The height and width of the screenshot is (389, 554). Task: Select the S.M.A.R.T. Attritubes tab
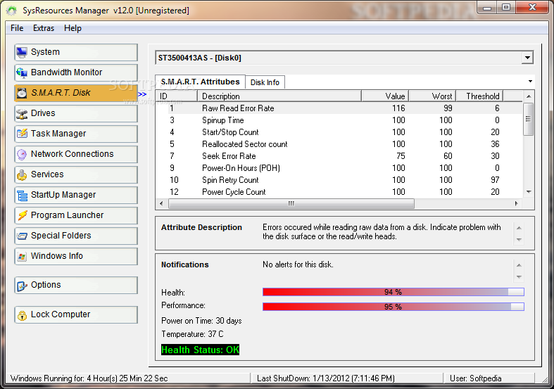200,82
